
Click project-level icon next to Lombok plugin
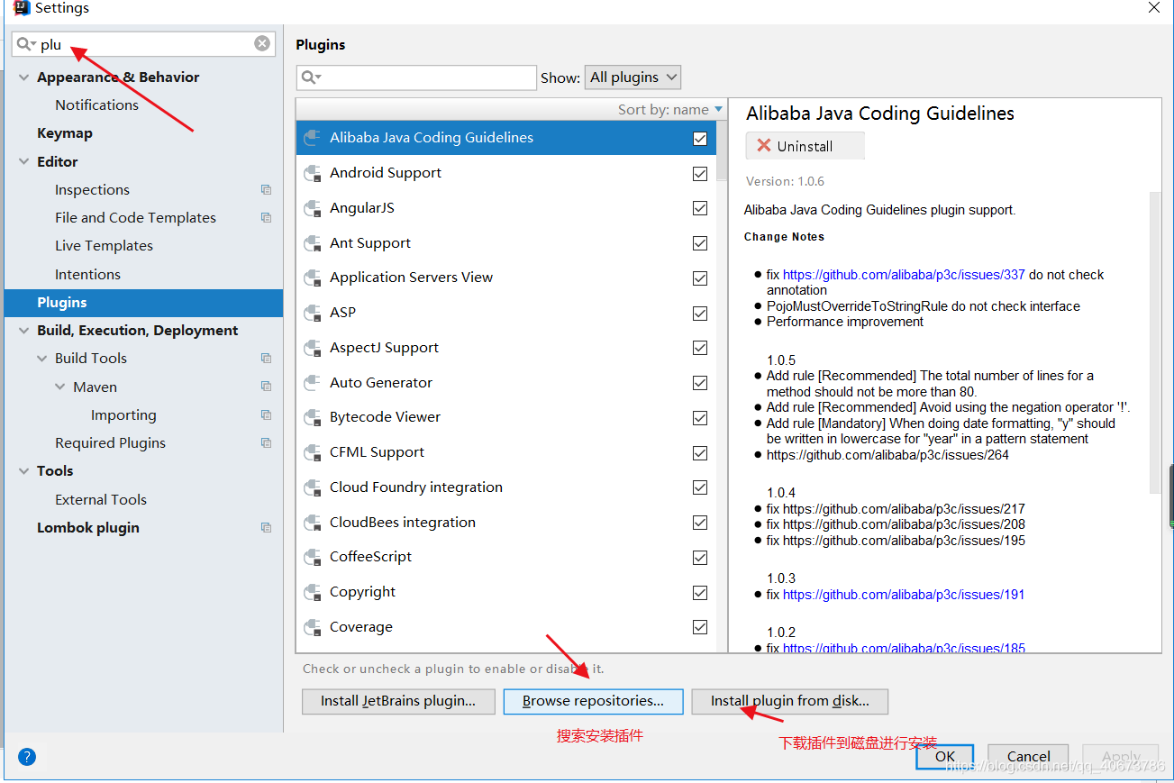266,527
